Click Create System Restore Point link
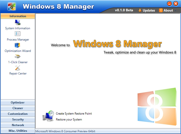Screen dimensions: 181x134 point(74,114)
